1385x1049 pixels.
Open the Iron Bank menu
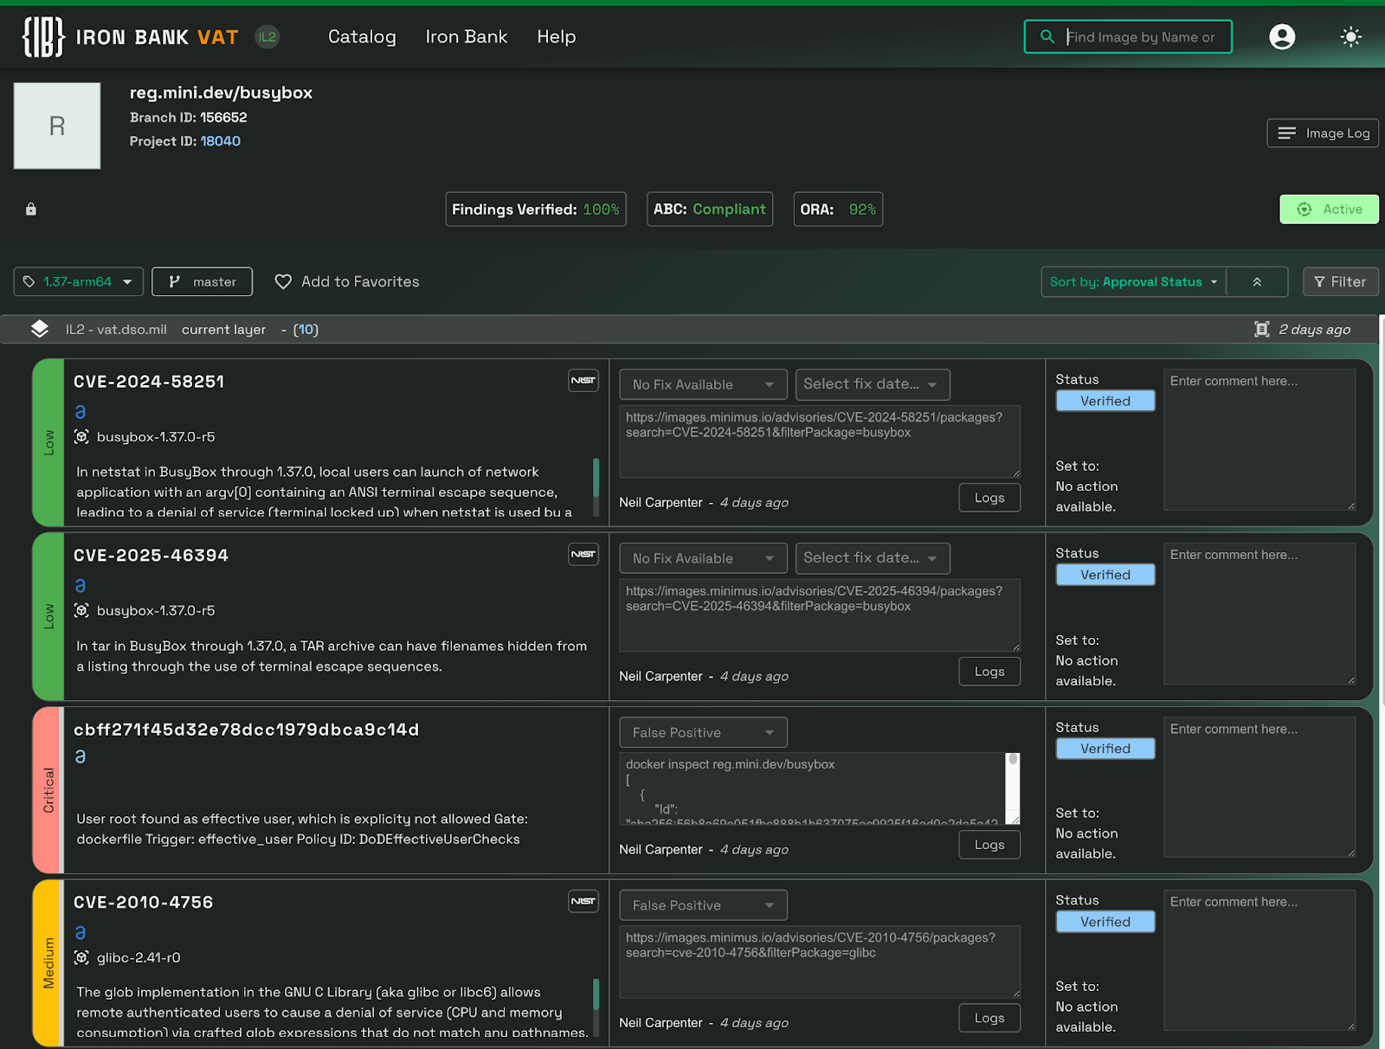point(467,36)
